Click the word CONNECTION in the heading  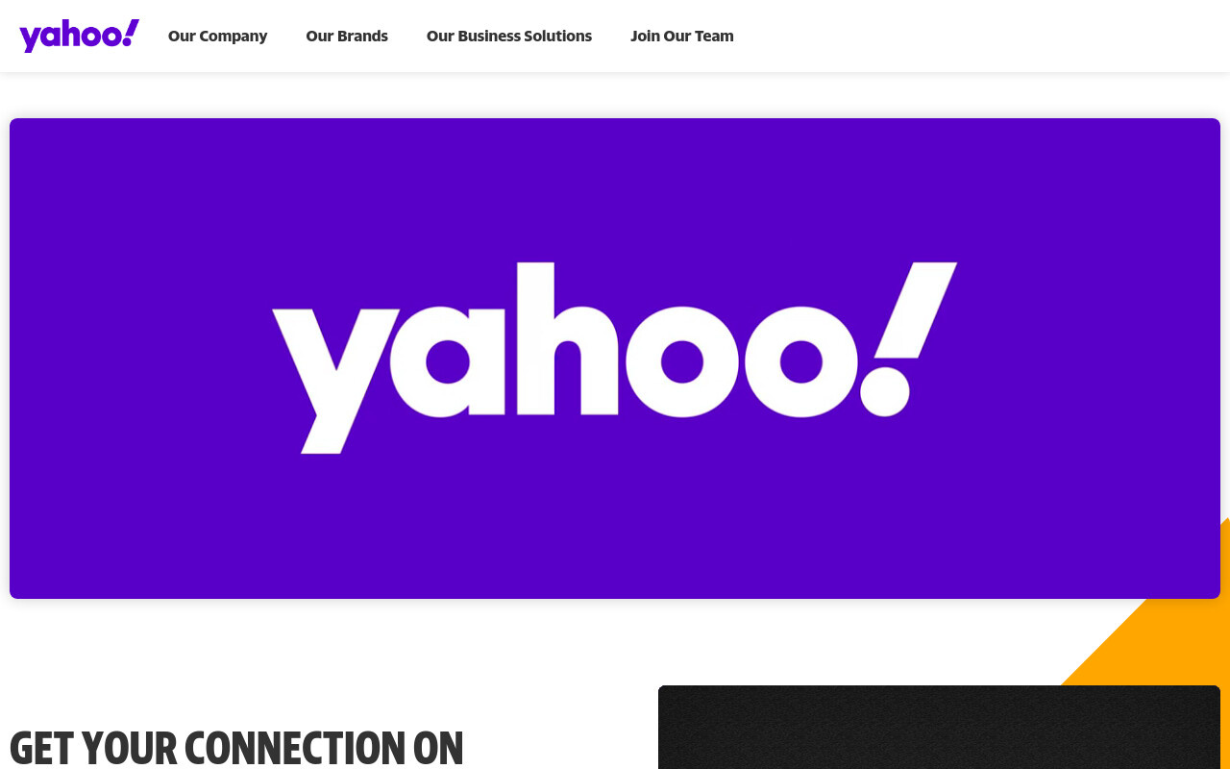[297, 749]
